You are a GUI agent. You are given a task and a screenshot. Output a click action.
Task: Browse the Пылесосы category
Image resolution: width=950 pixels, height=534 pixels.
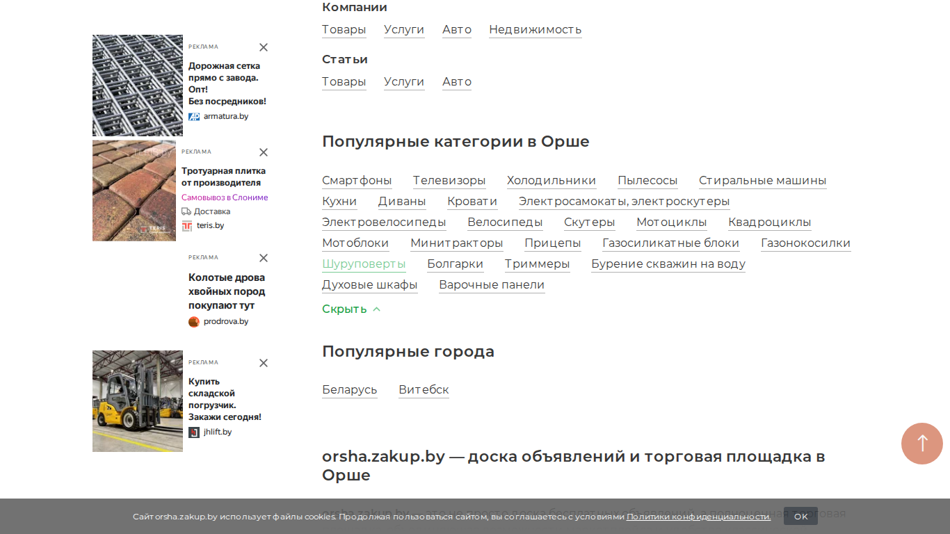[647, 181]
